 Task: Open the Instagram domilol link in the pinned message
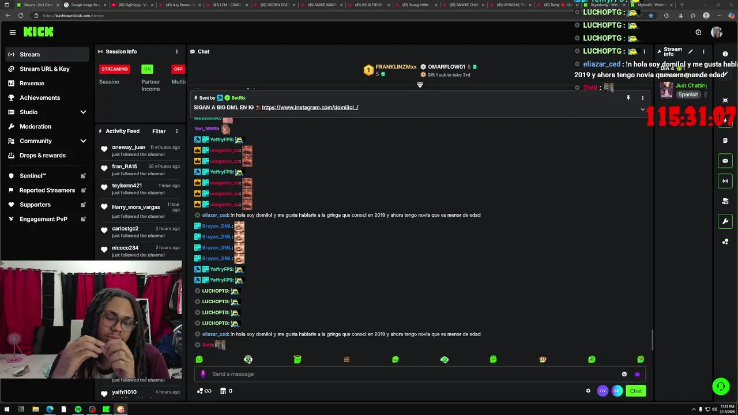point(310,107)
